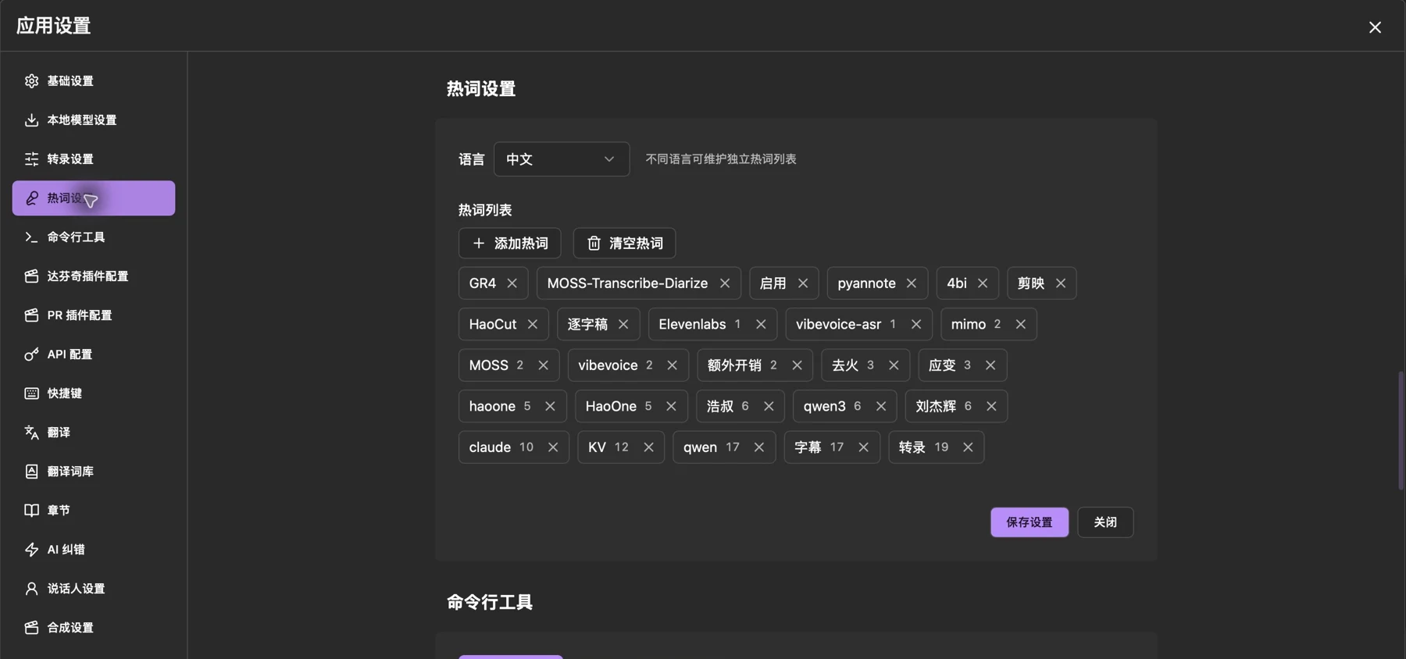Screen dimensions: 1406x659
Task: Click the 关闭 button
Action: [x=1105, y=522]
